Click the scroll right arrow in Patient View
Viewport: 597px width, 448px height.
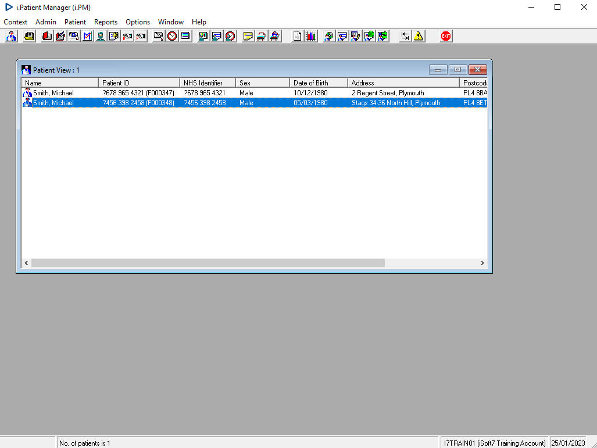tap(482, 263)
